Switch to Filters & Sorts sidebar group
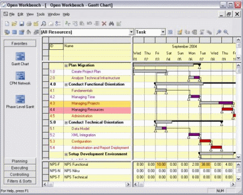 (x=20, y=181)
